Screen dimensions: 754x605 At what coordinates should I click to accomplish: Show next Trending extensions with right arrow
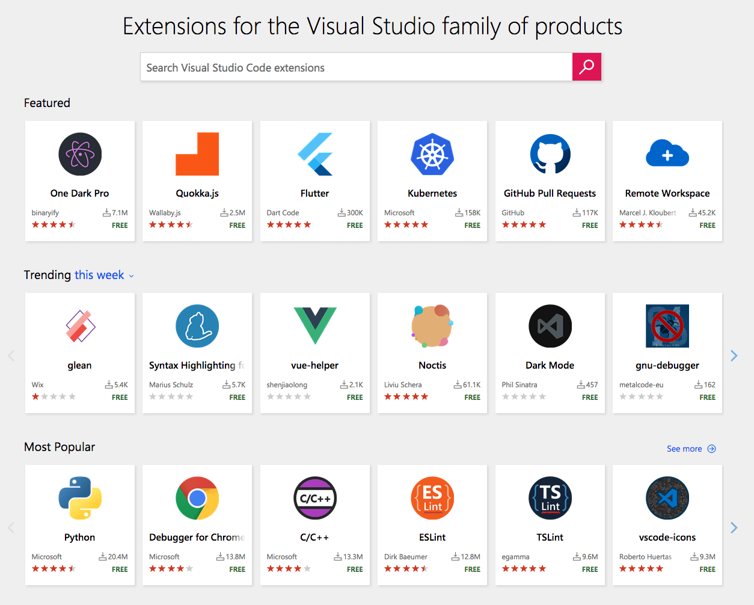click(734, 355)
